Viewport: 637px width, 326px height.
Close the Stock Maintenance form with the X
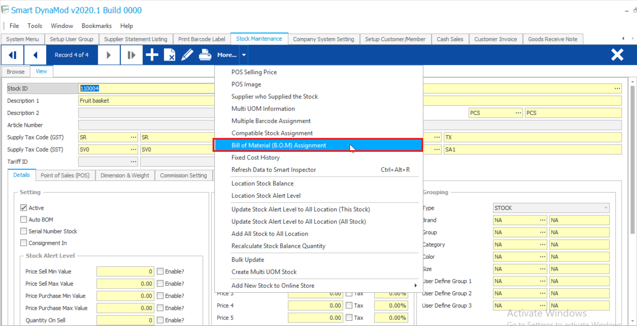[x=617, y=55]
